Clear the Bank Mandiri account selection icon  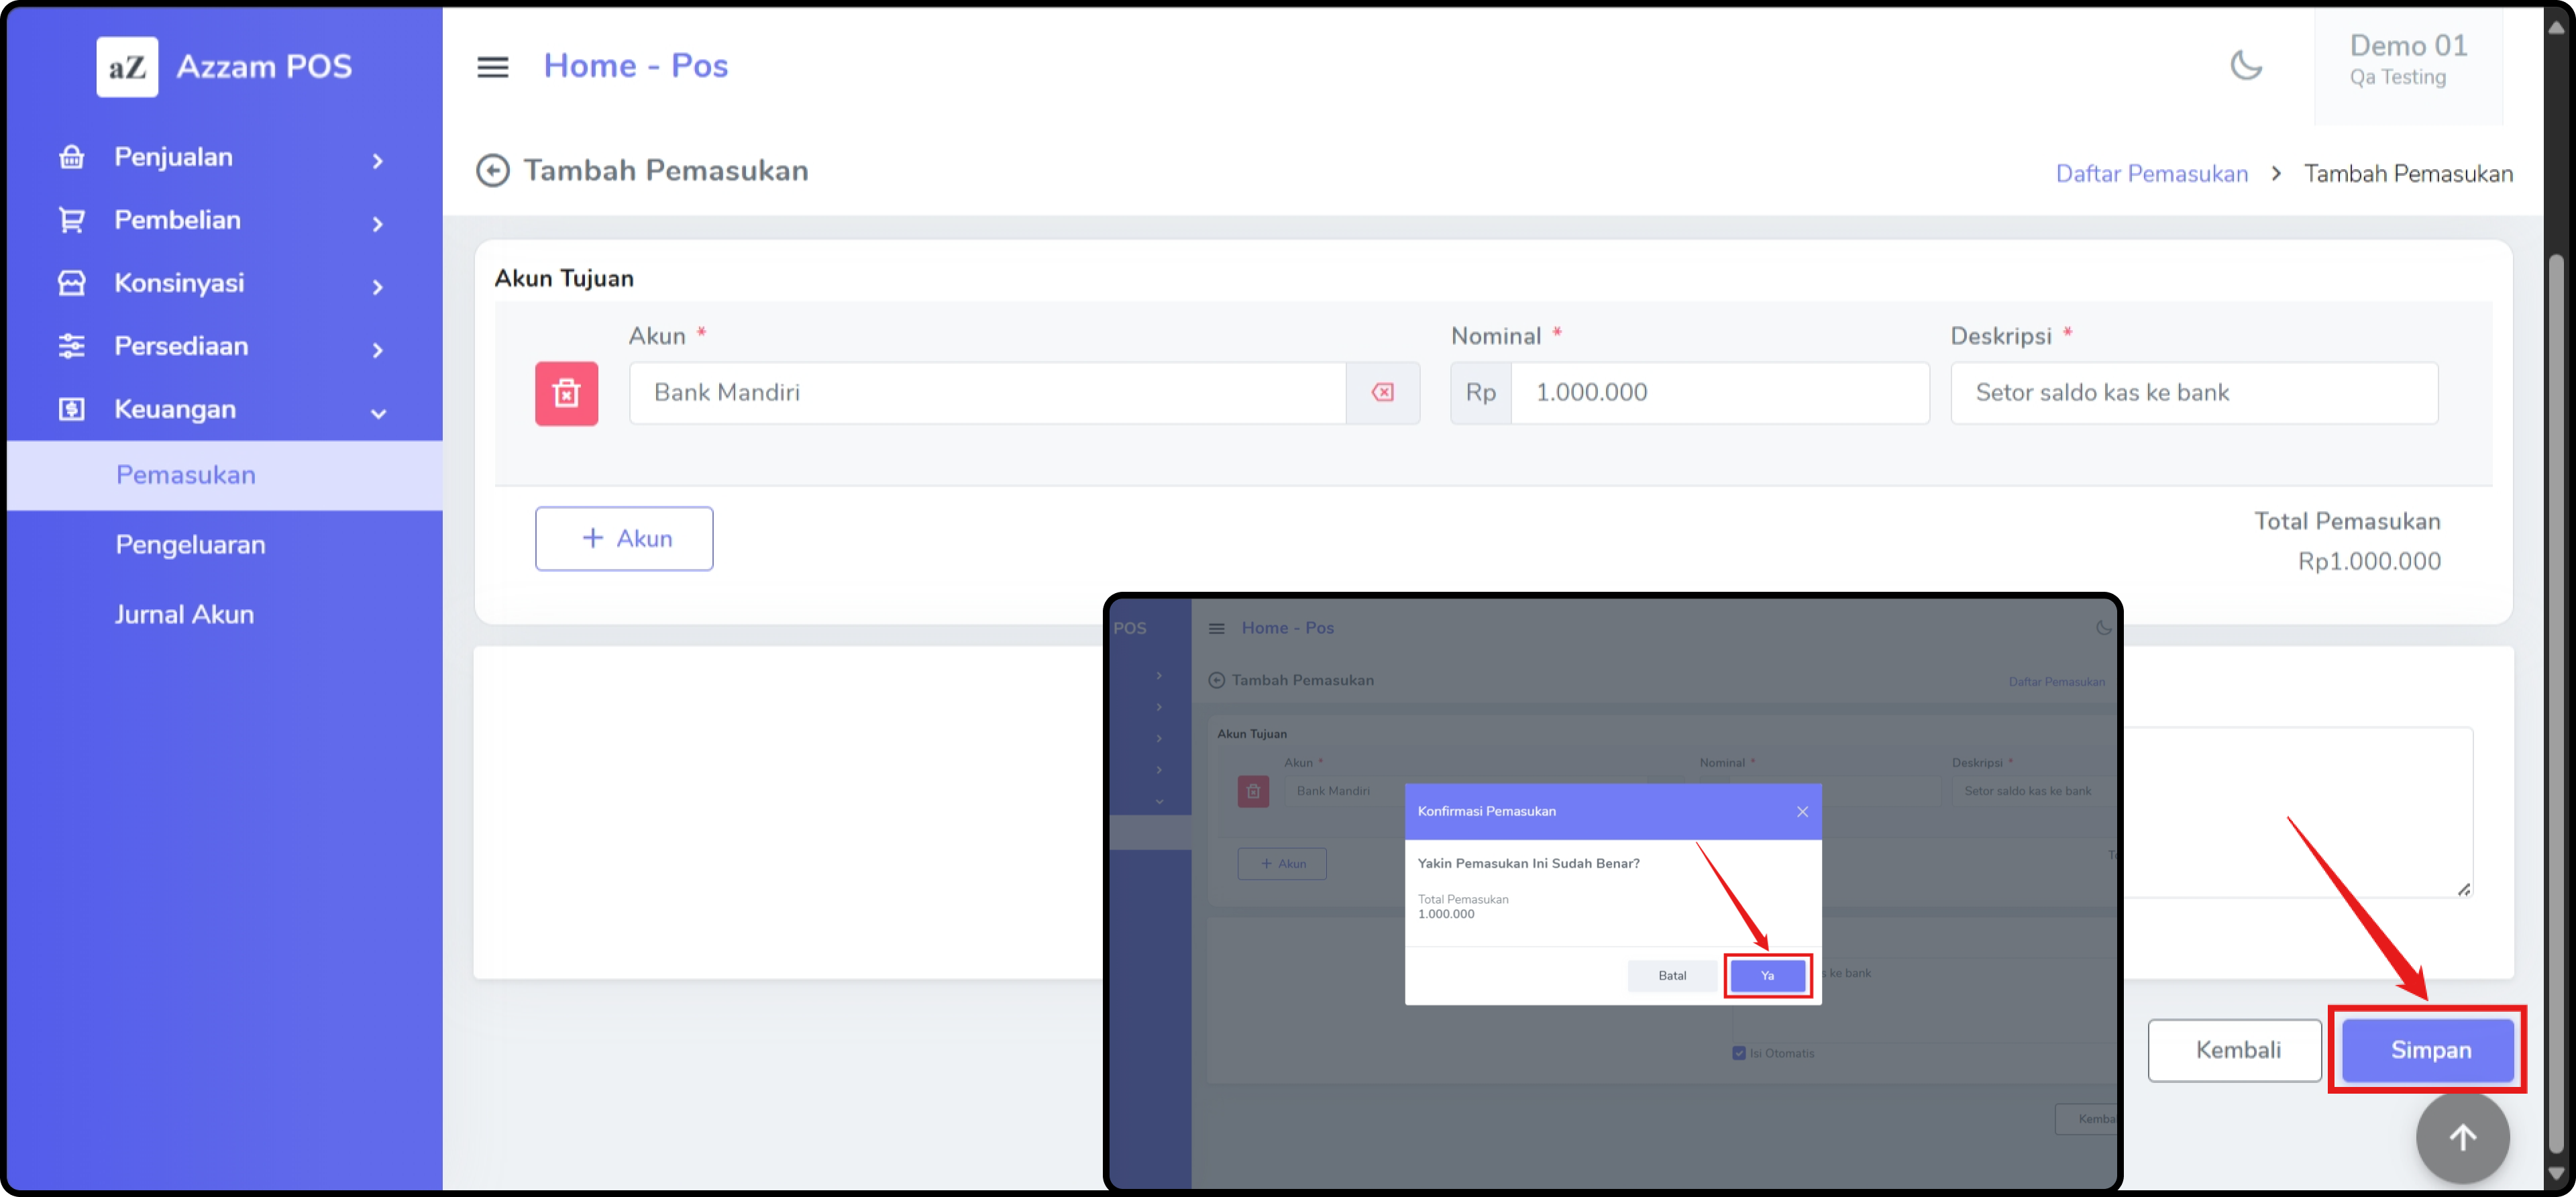tap(1382, 393)
